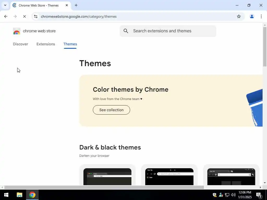Click the browser back arrow

6,16
